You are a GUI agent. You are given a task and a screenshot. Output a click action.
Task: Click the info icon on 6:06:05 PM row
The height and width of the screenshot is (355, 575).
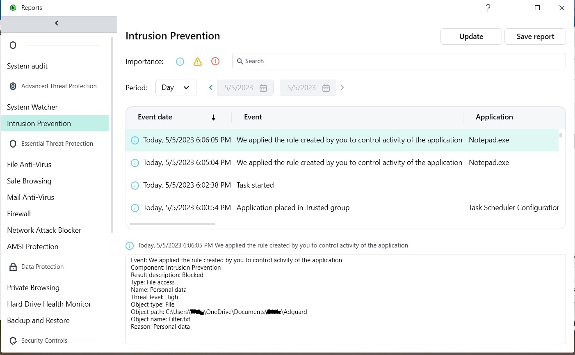(135, 140)
